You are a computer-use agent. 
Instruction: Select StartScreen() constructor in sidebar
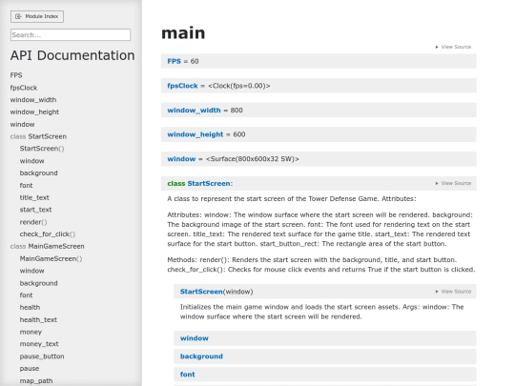click(x=42, y=149)
